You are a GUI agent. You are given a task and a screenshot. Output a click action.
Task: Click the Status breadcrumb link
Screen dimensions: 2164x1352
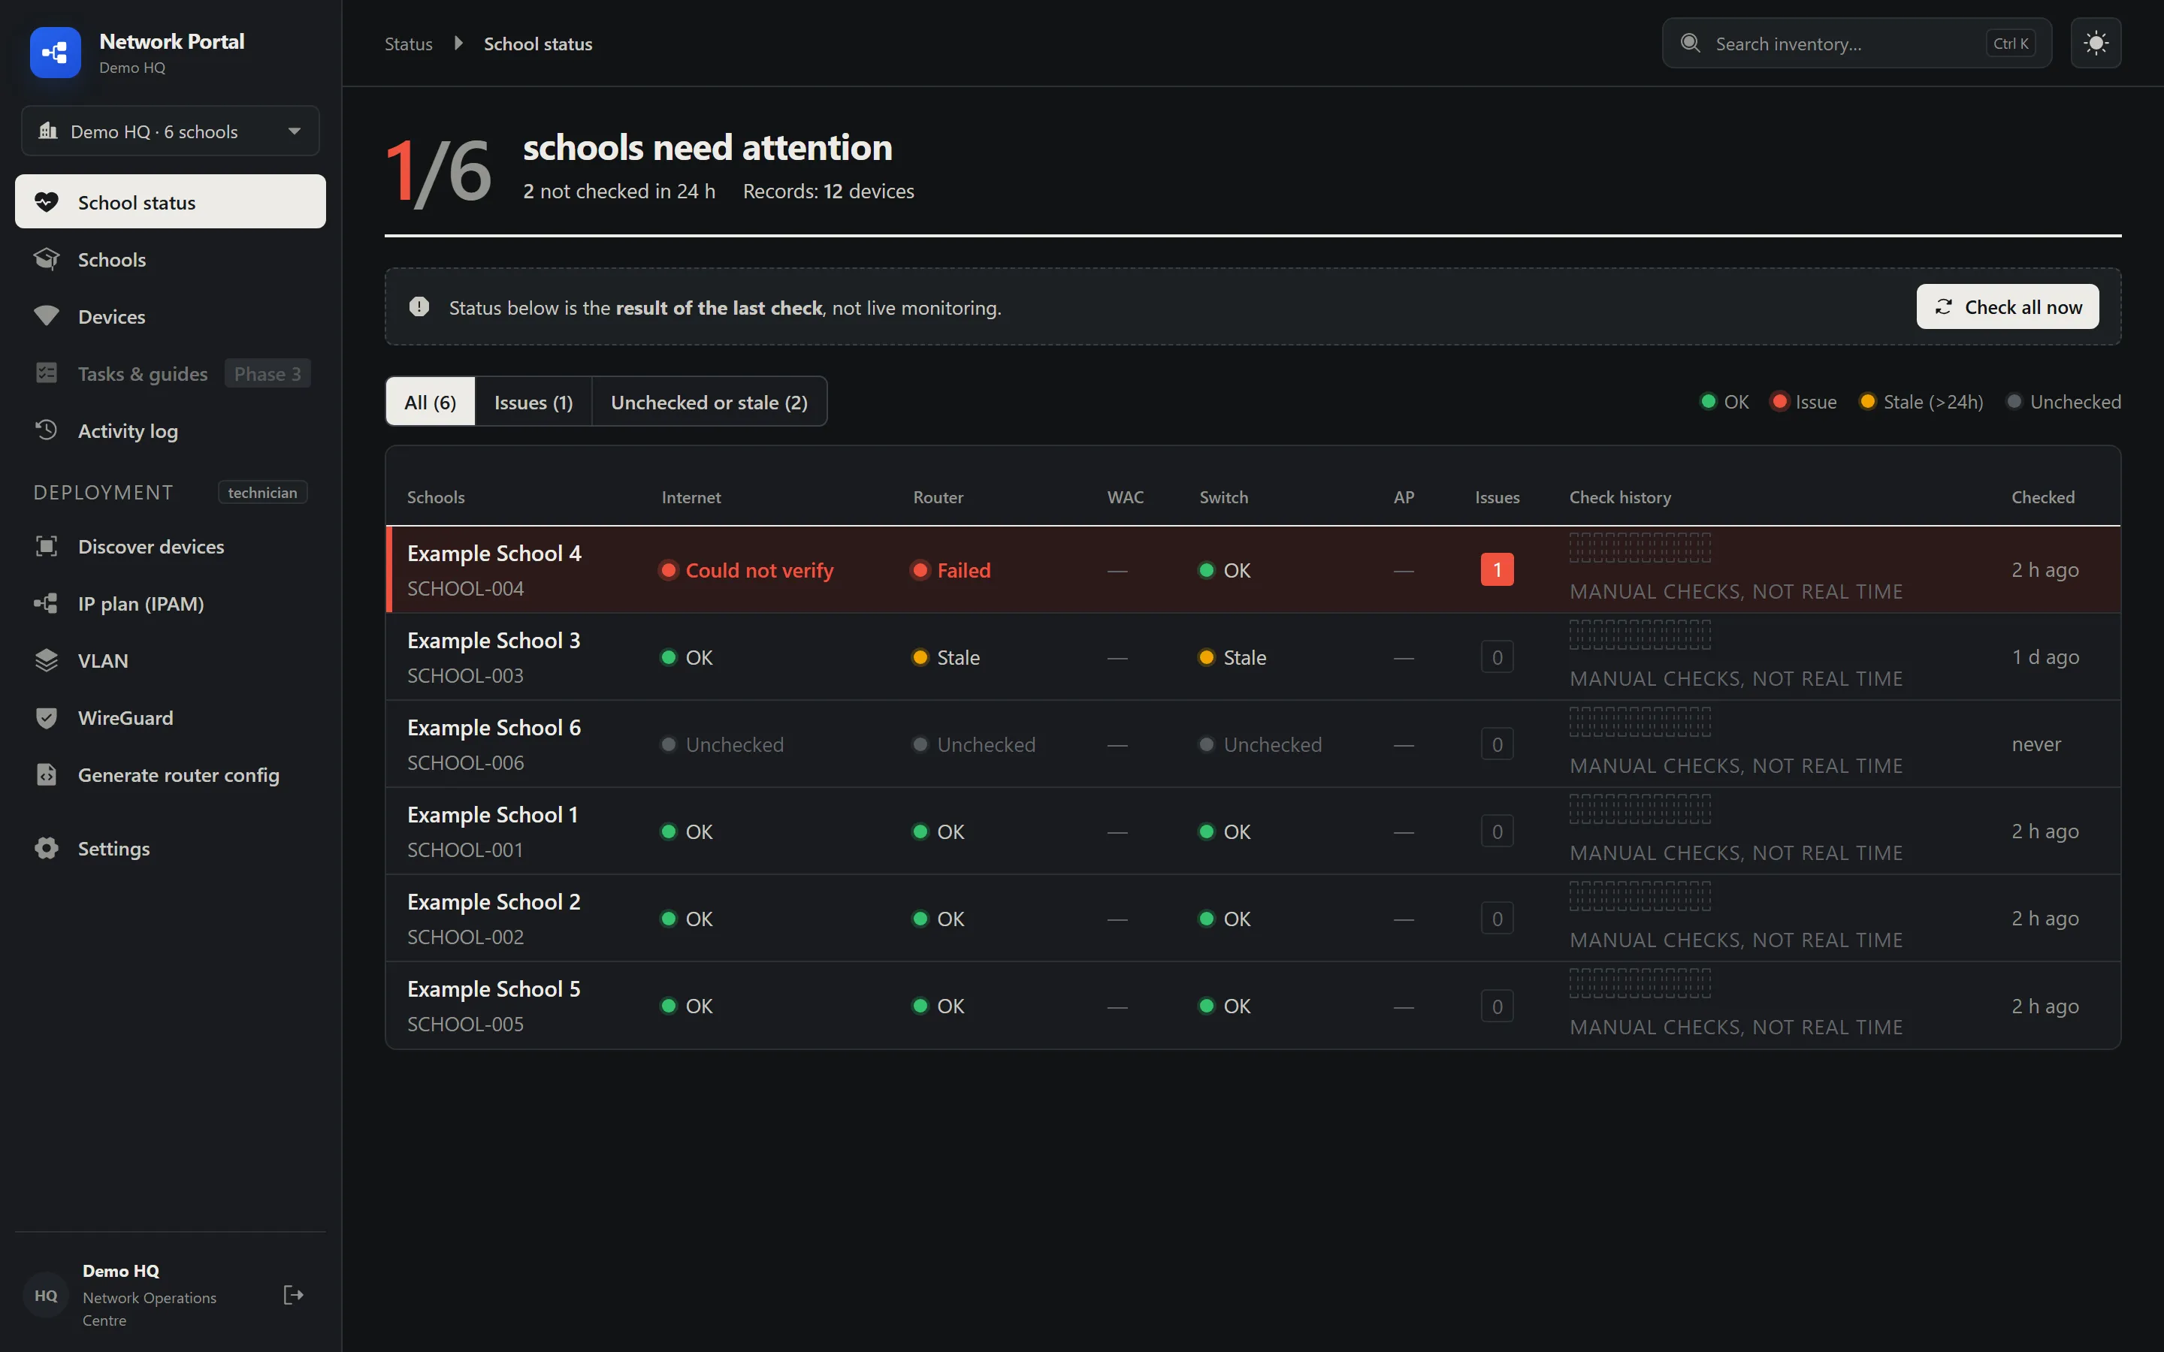point(409,44)
